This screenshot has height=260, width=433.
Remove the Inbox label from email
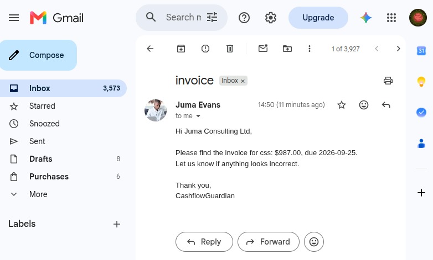coord(243,81)
